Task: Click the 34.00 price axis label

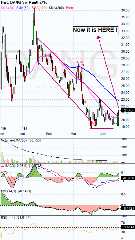Action: click(125, 24)
